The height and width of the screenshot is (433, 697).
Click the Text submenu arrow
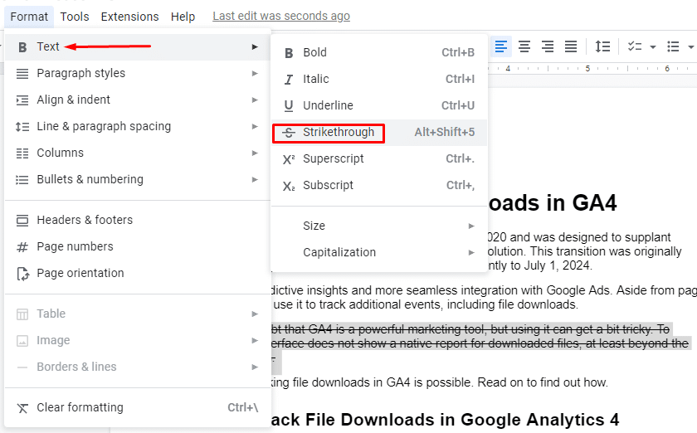pos(255,46)
